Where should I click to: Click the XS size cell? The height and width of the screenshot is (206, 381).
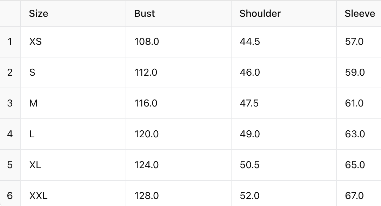[x=35, y=42]
